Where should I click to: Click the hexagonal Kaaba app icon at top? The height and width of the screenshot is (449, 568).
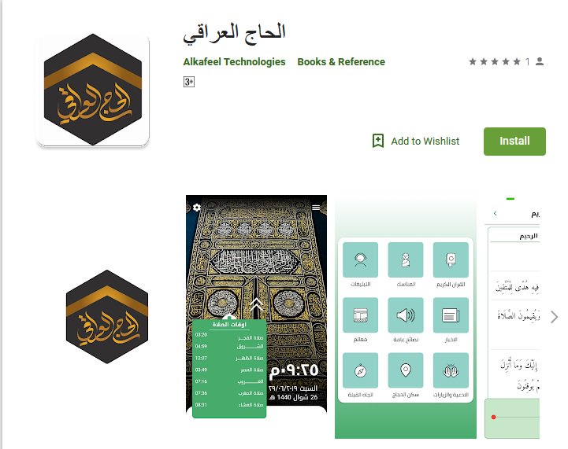(93, 90)
